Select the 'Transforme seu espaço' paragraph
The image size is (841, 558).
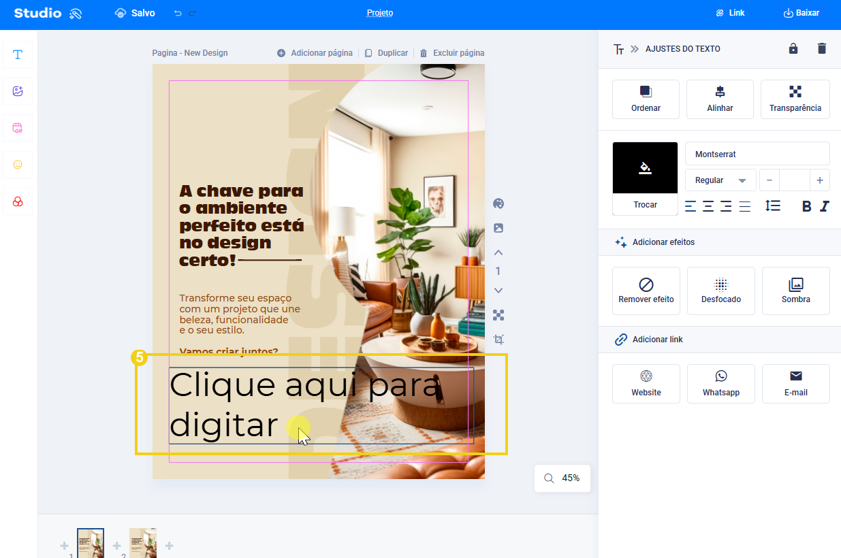(240, 314)
